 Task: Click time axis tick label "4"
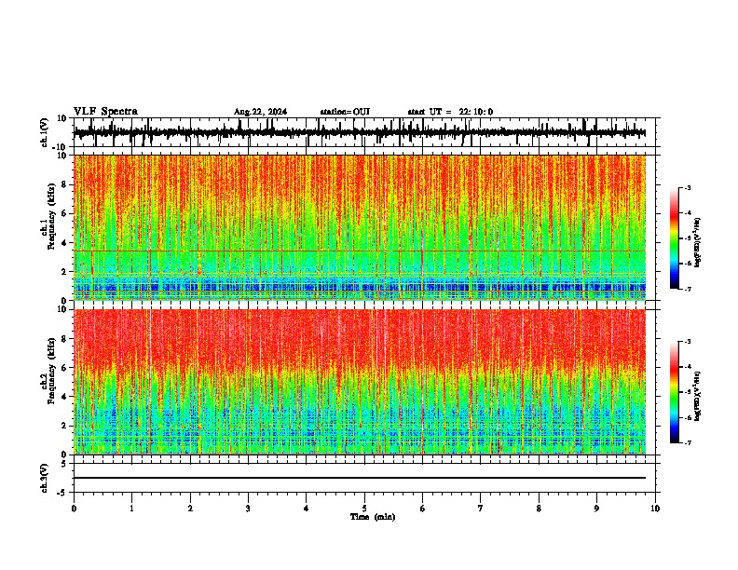pyautogui.click(x=307, y=509)
